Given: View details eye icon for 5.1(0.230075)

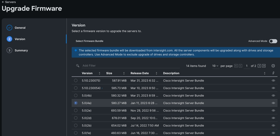Looking at the screenshot, I should (273, 80).
